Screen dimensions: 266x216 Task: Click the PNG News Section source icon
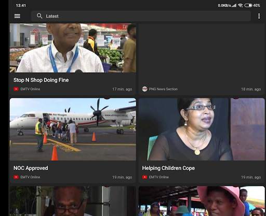click(144, 89)
